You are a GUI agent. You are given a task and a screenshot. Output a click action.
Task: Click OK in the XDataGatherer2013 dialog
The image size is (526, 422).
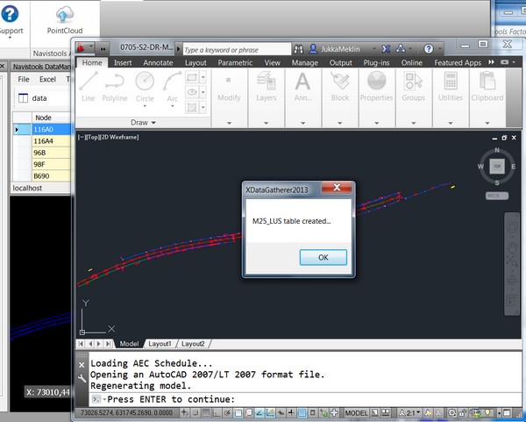[x=323, y=257]
